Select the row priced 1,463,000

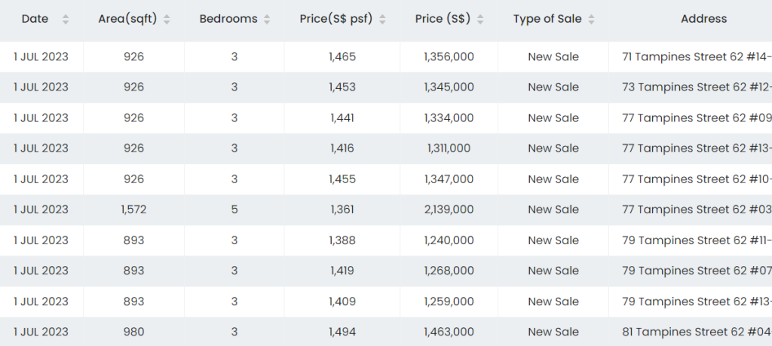point(449,332)
